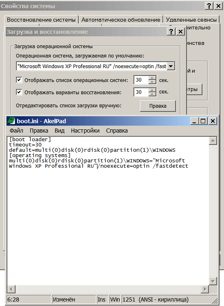Click the [boot loader] line in editor

tap(30, 140)
